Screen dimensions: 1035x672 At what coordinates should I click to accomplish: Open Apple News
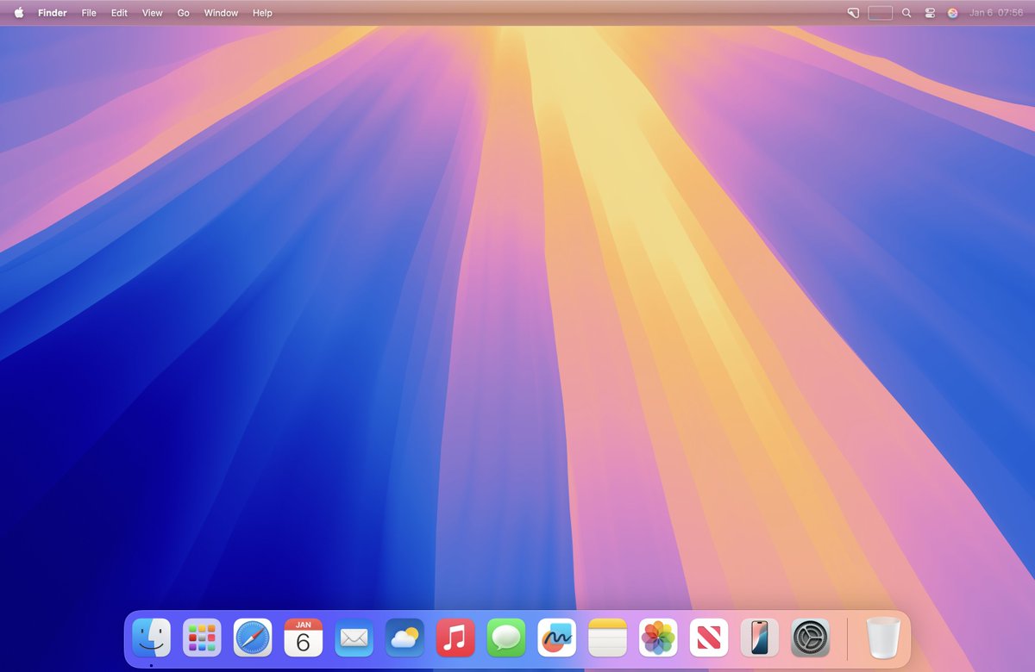click(707, 637)
